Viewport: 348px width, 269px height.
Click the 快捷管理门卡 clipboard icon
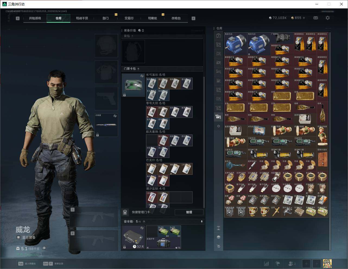(x=125, y=212)
